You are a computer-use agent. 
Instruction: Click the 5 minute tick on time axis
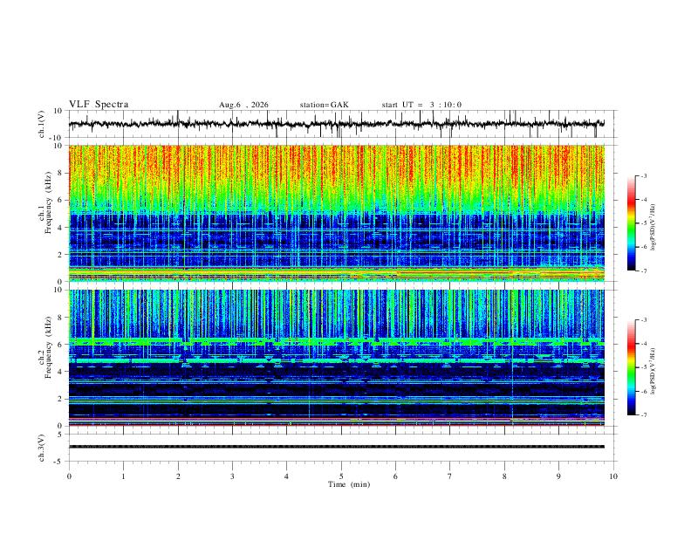pos(341,476)
